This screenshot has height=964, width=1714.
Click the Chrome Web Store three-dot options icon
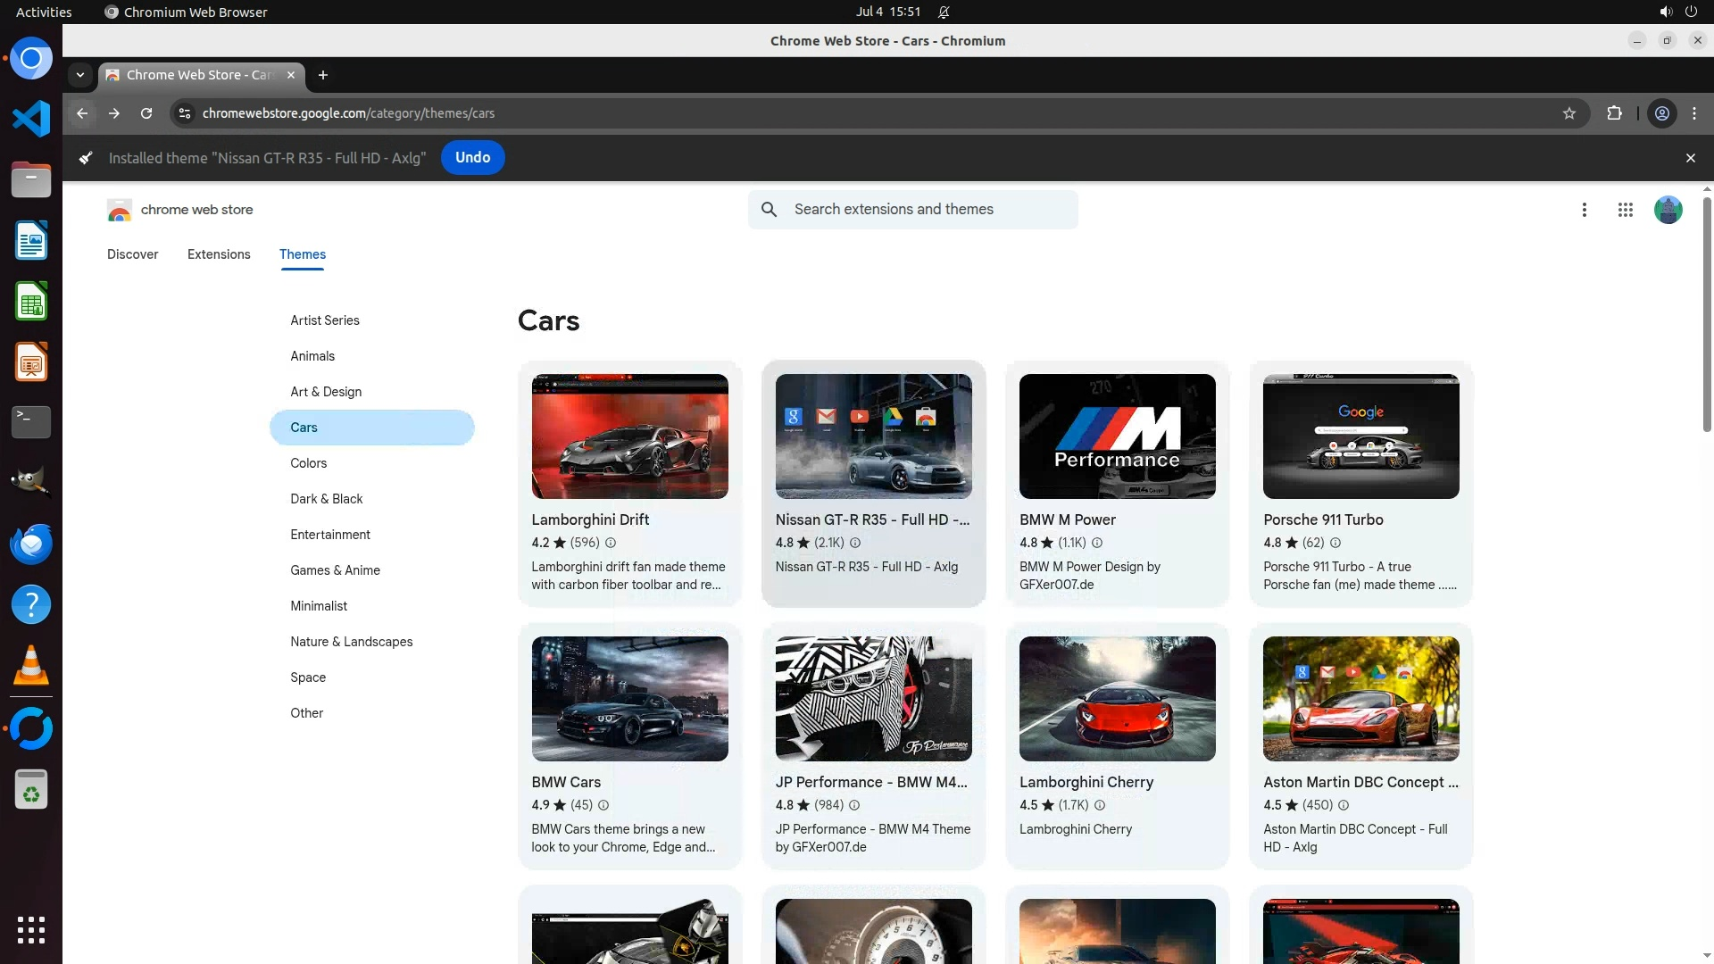coord(1585,210)
